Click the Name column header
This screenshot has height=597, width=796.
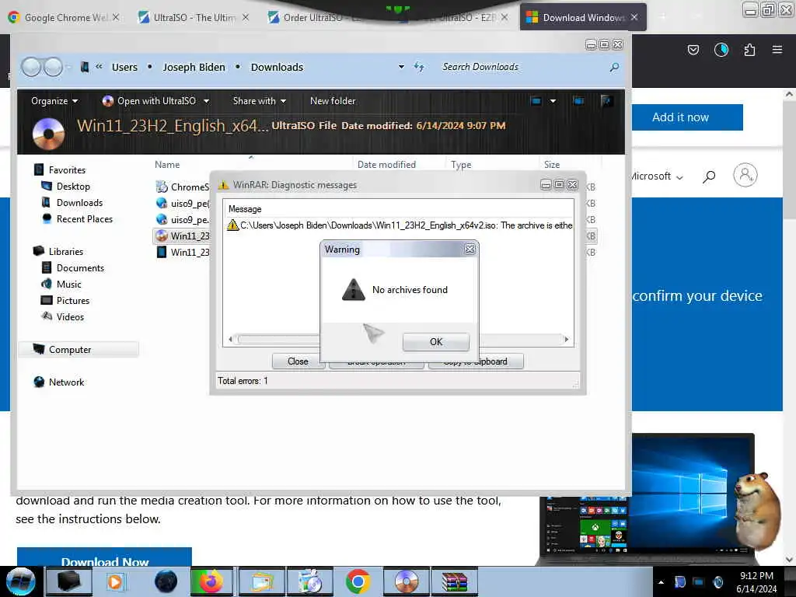click(167, 165)
